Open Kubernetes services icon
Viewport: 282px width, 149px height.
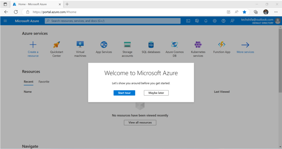pos(198,45)
